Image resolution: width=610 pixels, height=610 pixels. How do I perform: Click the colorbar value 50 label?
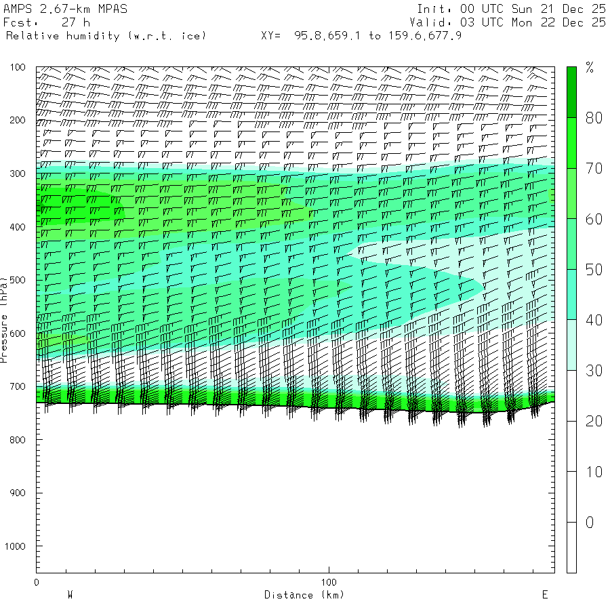(594, 270)
